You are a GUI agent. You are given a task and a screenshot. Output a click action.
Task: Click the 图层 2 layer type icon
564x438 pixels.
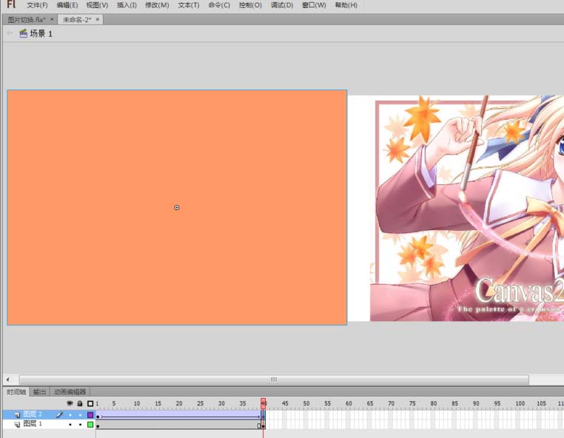click(x=17, y=414)
